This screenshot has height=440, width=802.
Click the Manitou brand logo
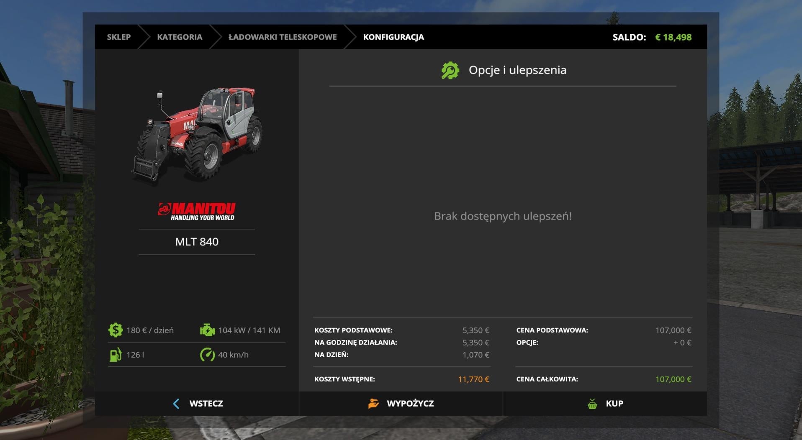[197, 212]
